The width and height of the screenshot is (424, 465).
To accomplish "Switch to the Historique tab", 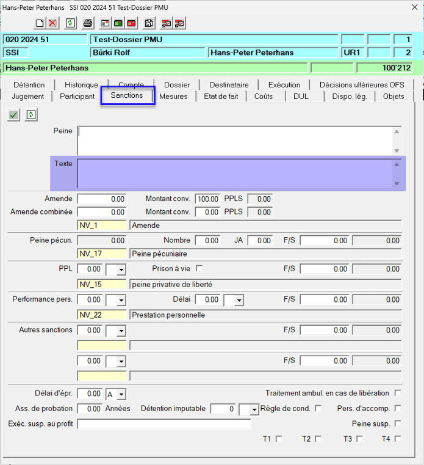I will click(81, 85).
